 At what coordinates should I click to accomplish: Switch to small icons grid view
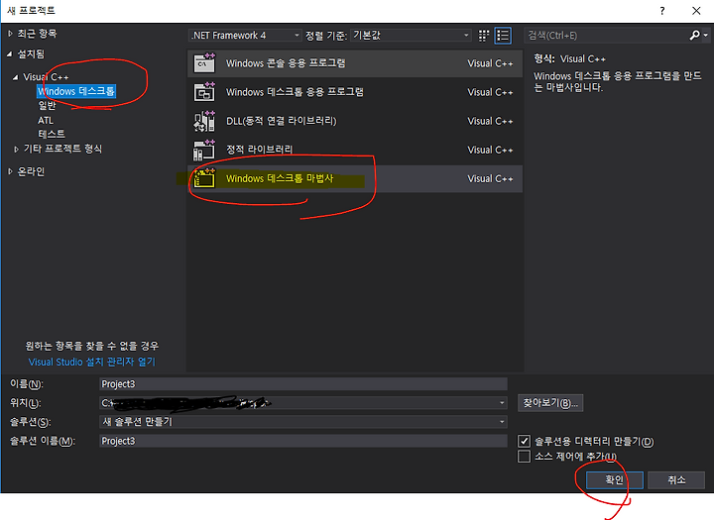click(x=484, y=36)
